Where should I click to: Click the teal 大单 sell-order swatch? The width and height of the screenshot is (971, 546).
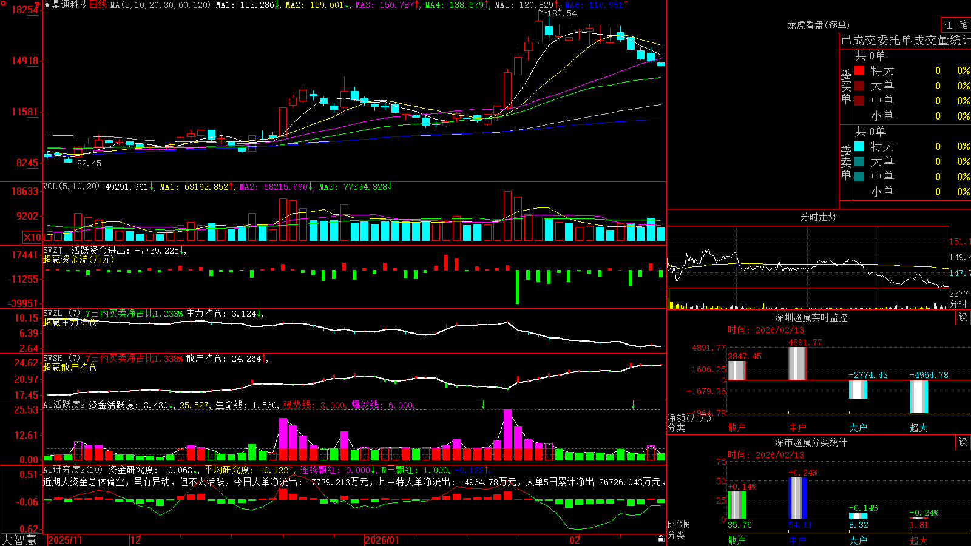(x=859, y=161)
